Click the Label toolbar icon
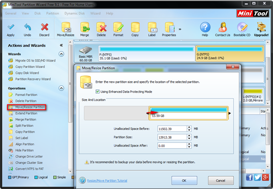The image size is (273, 189). pyautogui.click(x=152, y=27)
